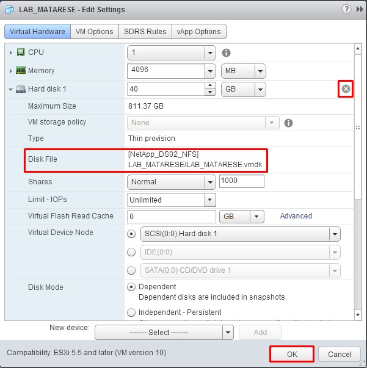The height and width of the screenshot is (368, 367).
Task: Click the VM storage policy info icon
Action: pyautogui.click(x=289, y=123)
